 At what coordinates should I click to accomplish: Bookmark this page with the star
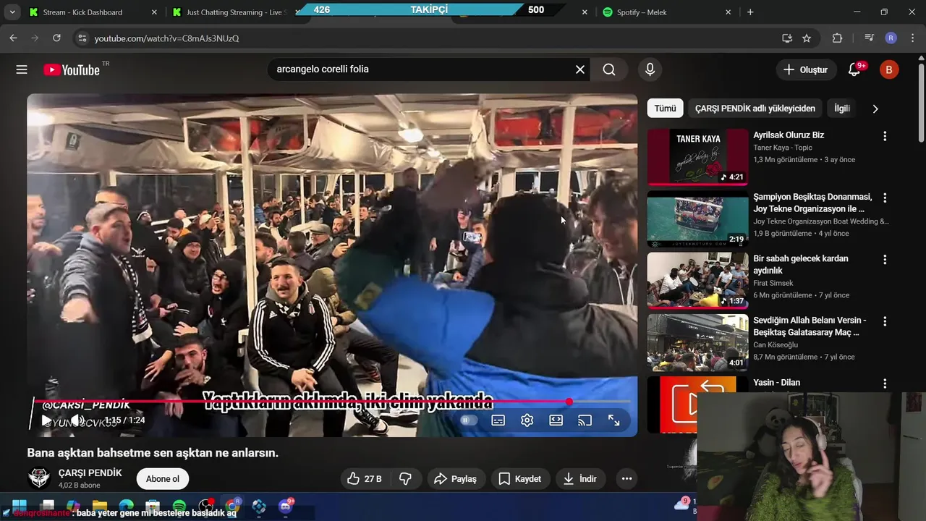pos(807,38)
